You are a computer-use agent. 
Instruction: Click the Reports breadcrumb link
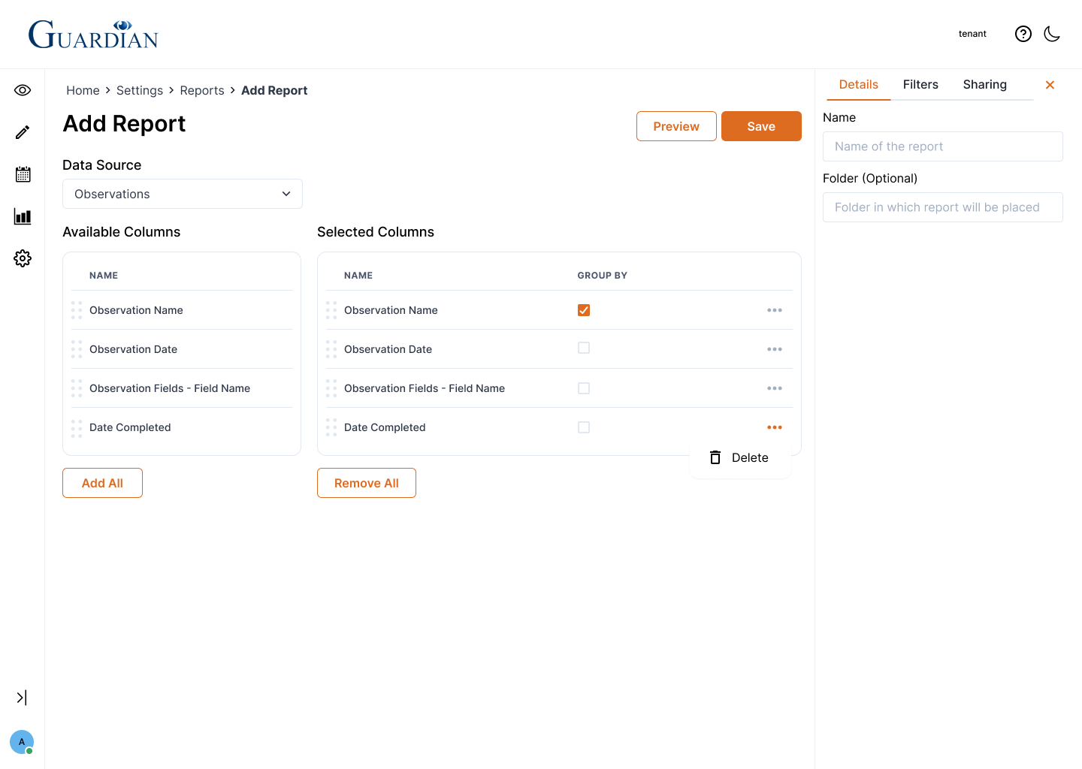click(202, 90)
